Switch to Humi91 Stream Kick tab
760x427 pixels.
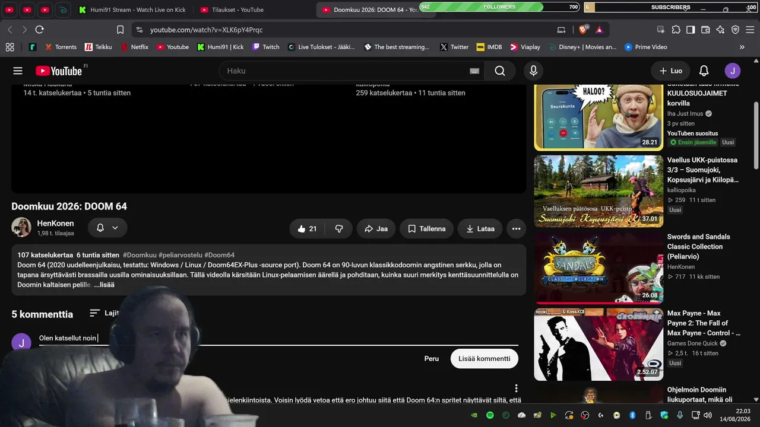132,10
